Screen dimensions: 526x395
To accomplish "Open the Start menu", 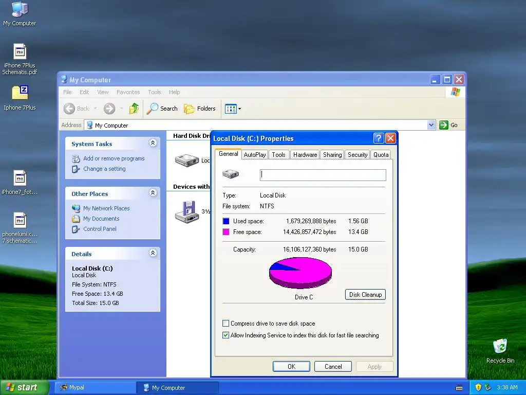I will 25,387.
